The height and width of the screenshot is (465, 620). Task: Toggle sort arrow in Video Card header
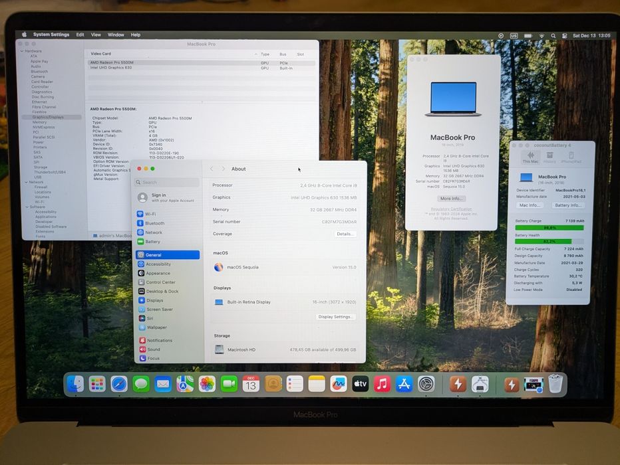[256, 54]
